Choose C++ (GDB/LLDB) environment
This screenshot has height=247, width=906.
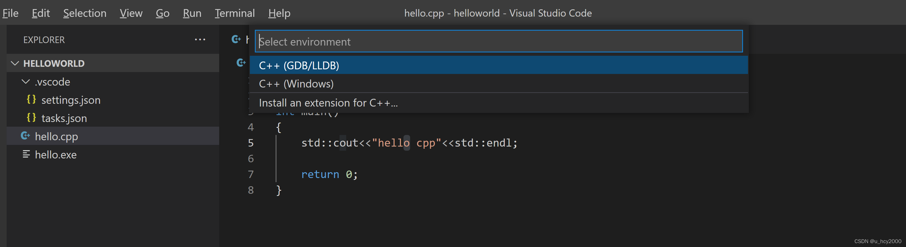click(x=499, y=65)
